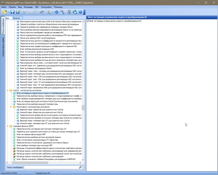Click tree vertical scrollbar thumb
Image resolution: width=218 pixels, height=175 pixels.
point(83,108)
